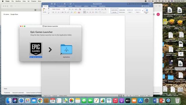Click the Applications folder shortcut icon
This screenshot has width=186, height=105.
(x=66, y=49)
